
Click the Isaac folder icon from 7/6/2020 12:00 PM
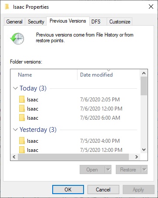click(x=22, y=108)
